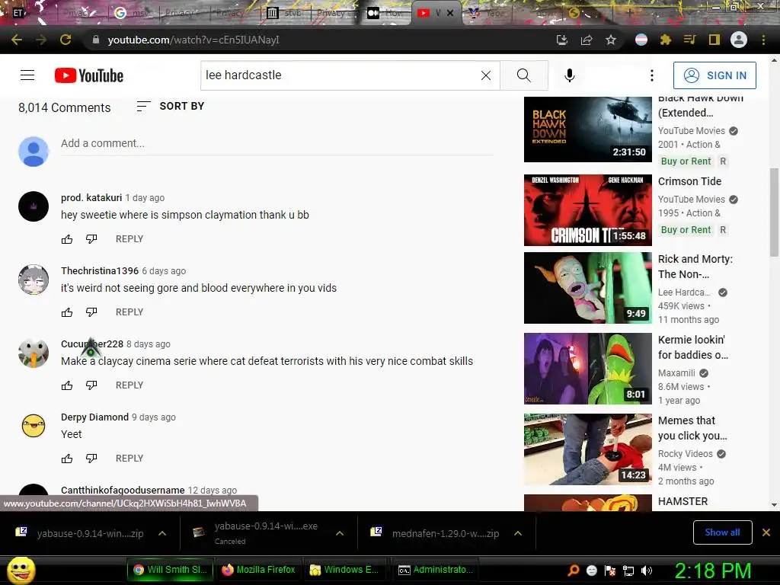The width and height of the screenshot is (780, 585).
Task: Toggle the browser side panel icon
Action: pos(714,40)
